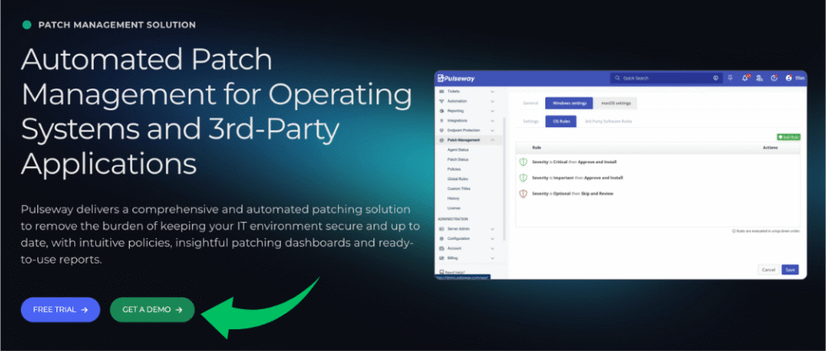Click the FREE TRIAL button
The height and width of the screenshot is (351, 826).
[x=61, y=310]
